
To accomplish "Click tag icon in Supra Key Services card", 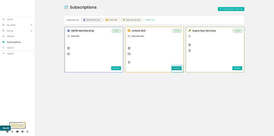I will (190, 36).
